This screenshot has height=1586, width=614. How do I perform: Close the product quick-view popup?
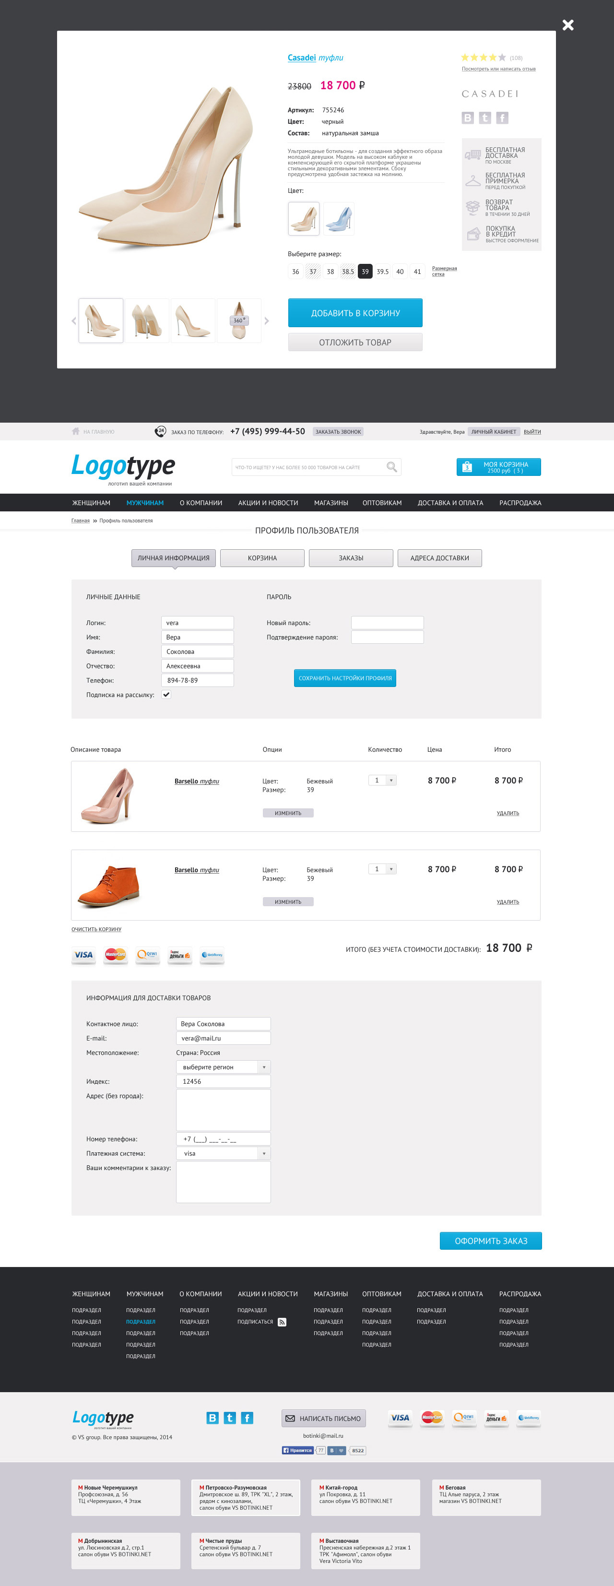click(568, 25)
